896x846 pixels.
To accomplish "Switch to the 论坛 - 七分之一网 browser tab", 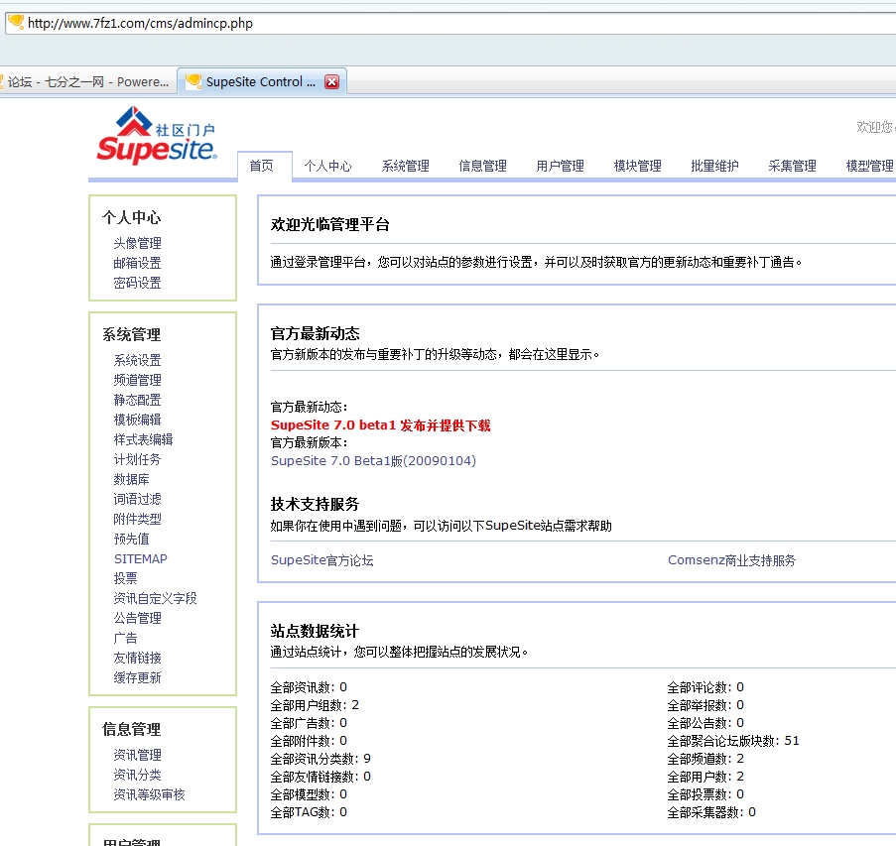I will tap(85, 81).
